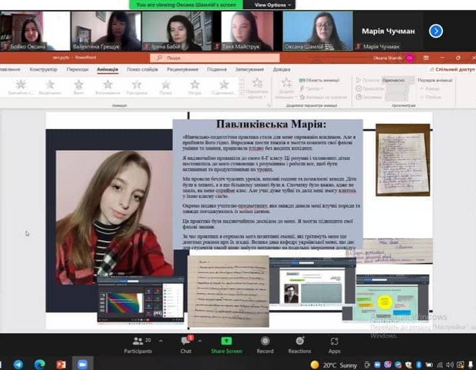Open the Reactions menu

click(x=299, y=344)
